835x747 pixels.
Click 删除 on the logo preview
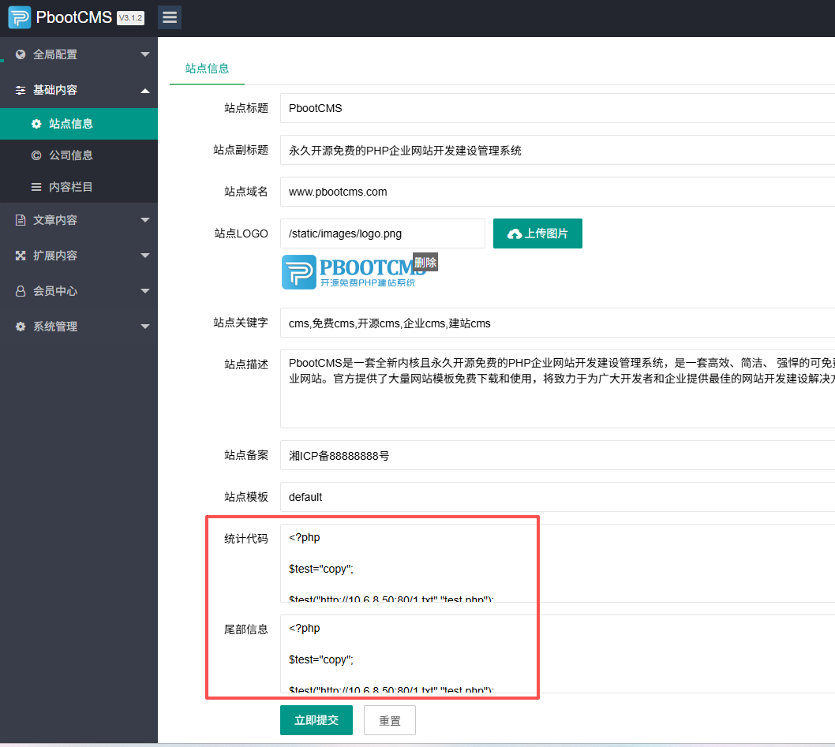[425, 262]
